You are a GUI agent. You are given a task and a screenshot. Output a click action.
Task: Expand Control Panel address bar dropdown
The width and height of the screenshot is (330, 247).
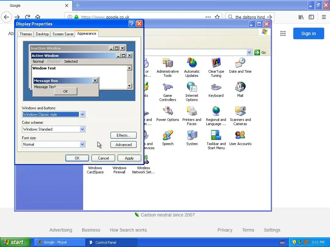point(249,52)
